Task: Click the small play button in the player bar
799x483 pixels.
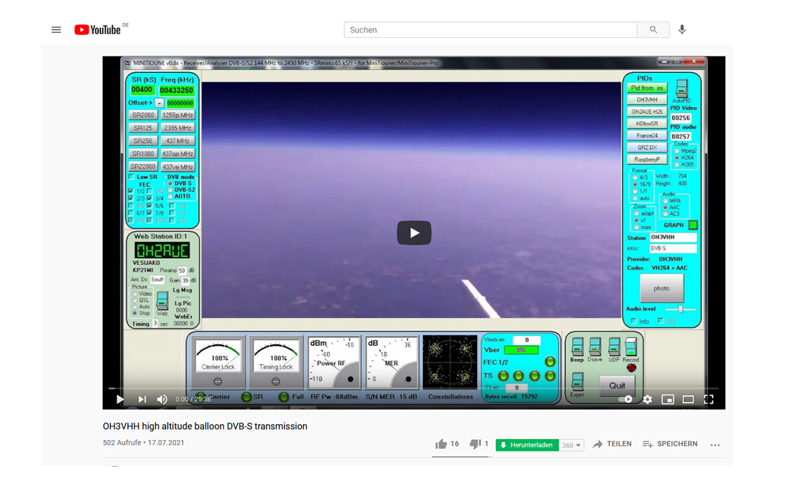Action: (x=120, y=400)
